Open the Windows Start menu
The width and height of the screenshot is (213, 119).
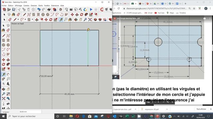pyautogui.click(x=3, y=116)
